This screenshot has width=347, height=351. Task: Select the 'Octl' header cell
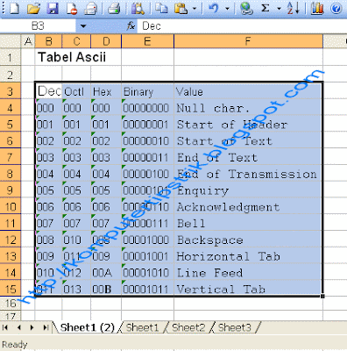coord(76,91)
